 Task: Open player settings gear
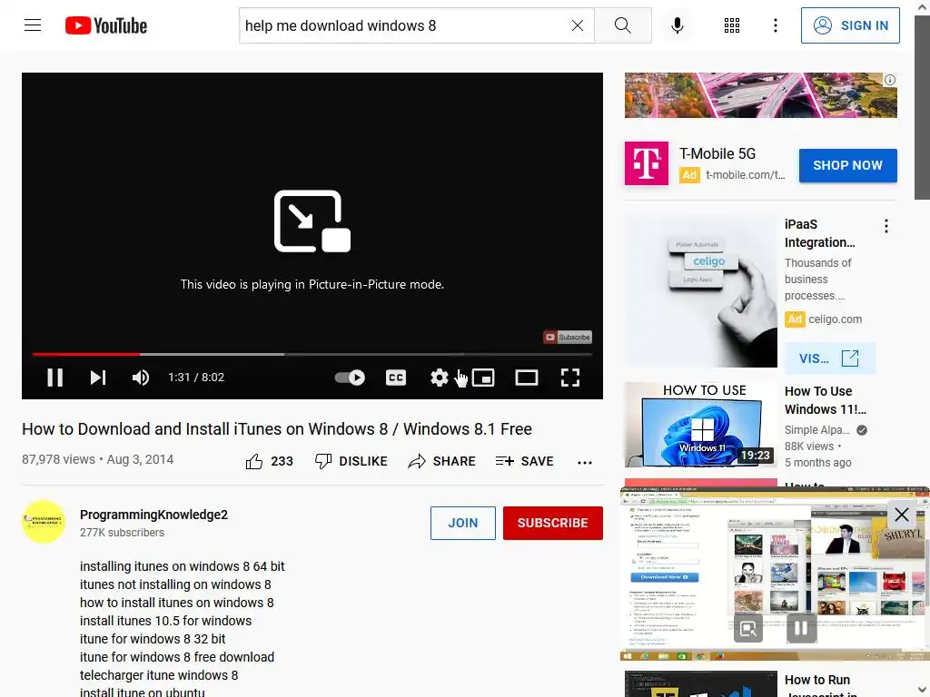tap(440, 378)
